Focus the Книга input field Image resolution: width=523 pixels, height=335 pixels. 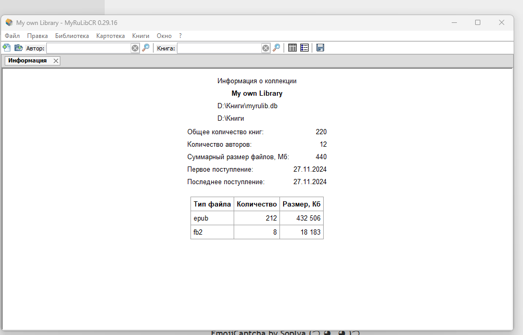(x=220, y=48)
